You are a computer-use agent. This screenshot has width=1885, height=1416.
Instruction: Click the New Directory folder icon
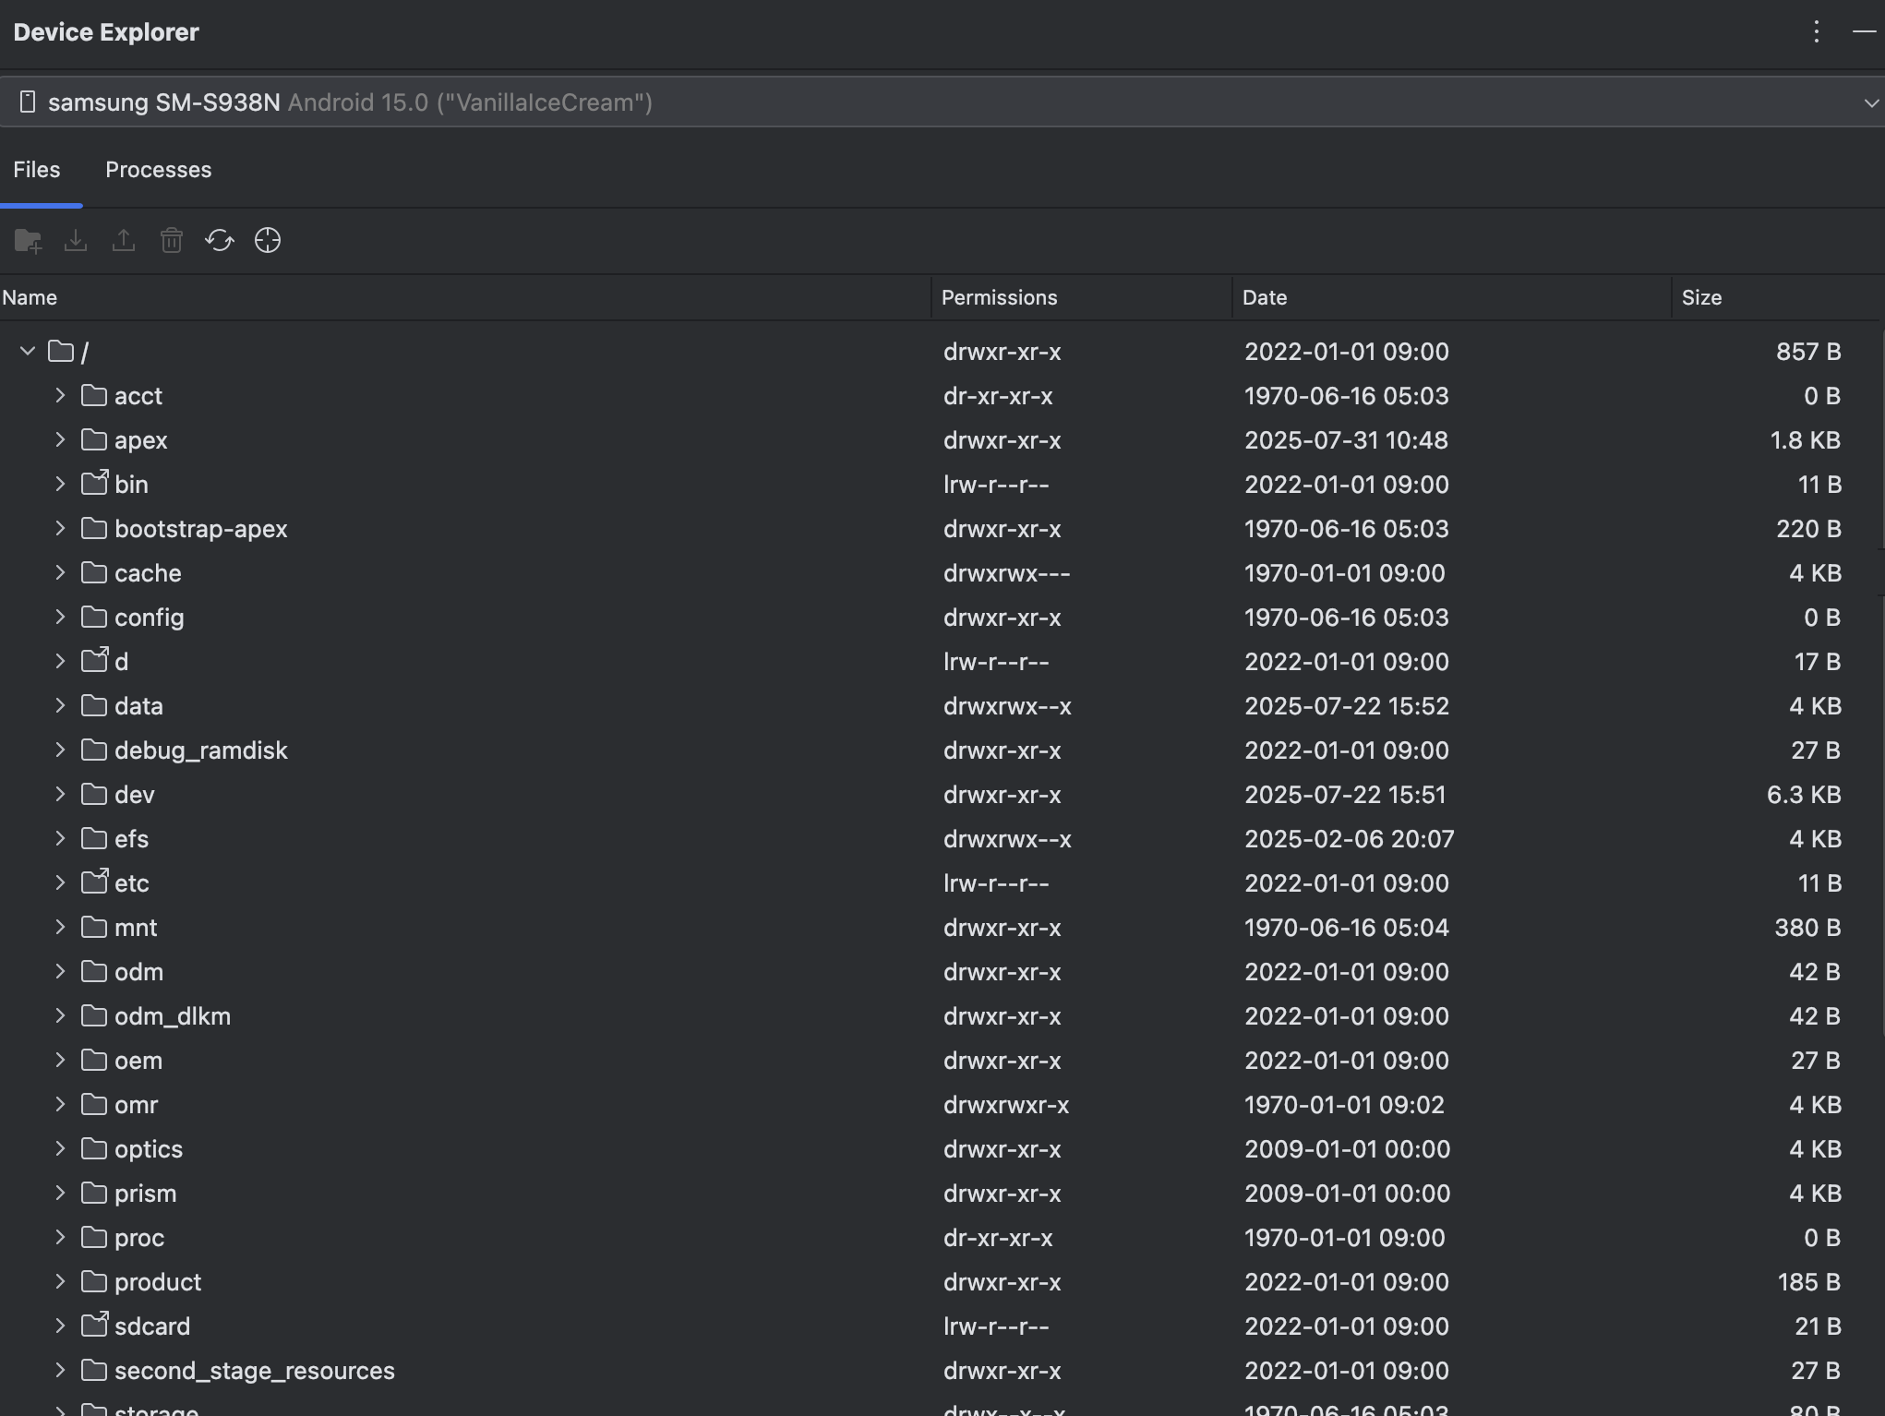[x=28, y=241]
